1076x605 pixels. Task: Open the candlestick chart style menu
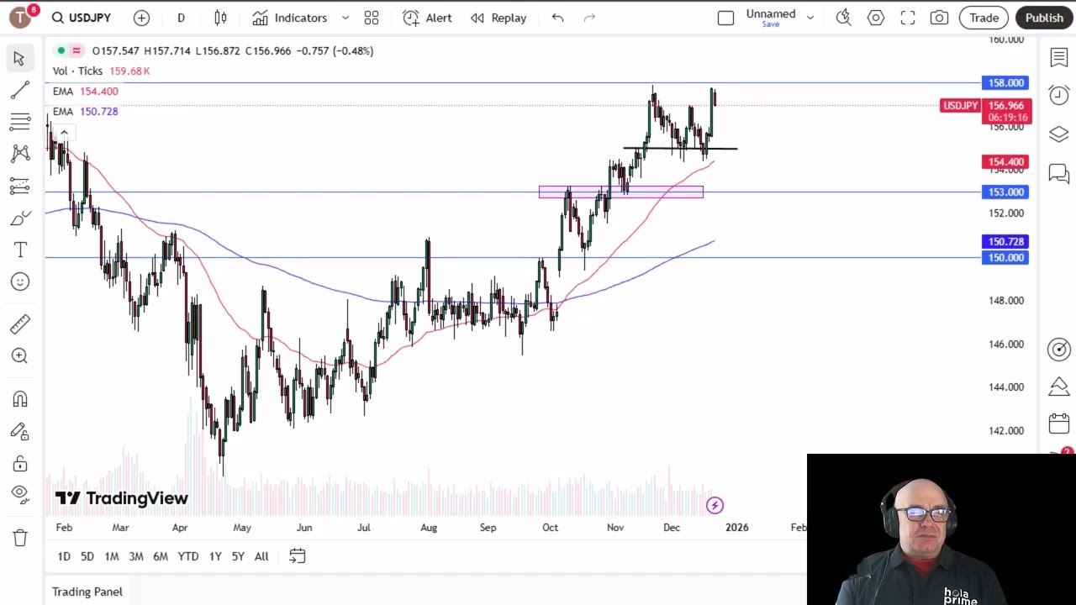point(220,18)
